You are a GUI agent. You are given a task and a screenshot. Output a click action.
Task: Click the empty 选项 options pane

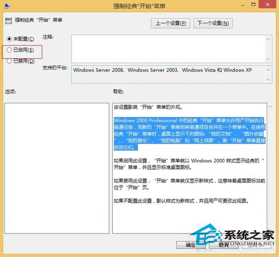pyautogui.click(x=57, y=168)
